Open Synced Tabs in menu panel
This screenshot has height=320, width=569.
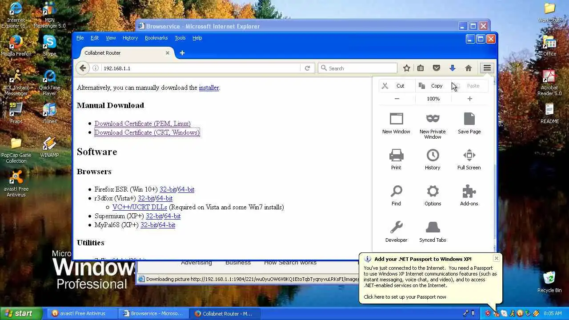433,232
